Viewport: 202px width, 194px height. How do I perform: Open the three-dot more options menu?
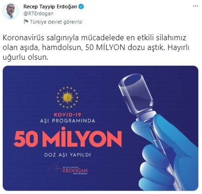pyautogui.click(x=196, y=6)
